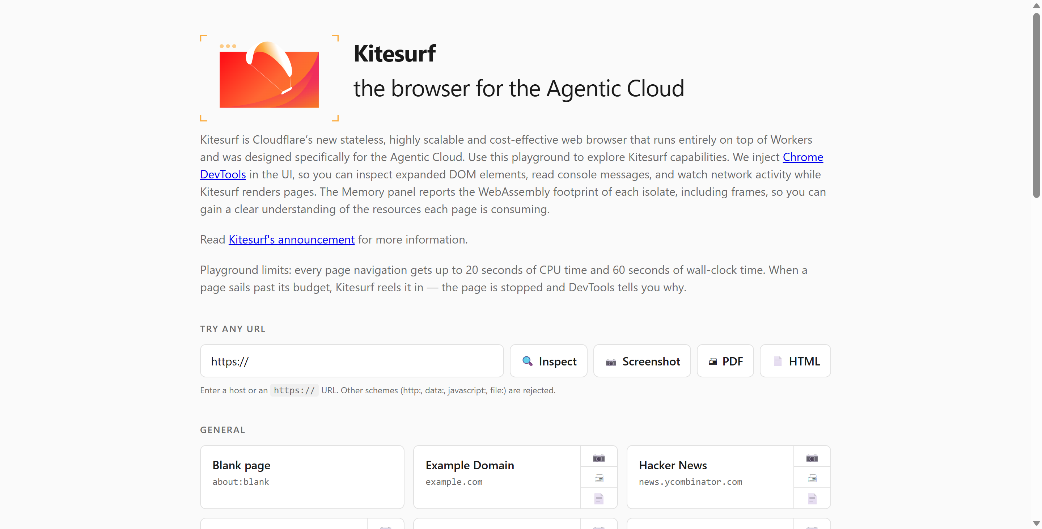Viewport: 1042px width, 529px height.
Task: Click 'the browser for the Agentic Cloud' tagline
Action: click(x=518, y=88)
